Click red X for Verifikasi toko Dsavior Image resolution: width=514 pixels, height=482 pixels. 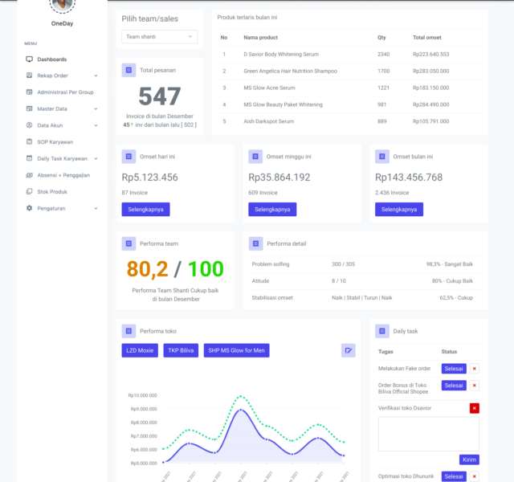(x=475, y=408)
